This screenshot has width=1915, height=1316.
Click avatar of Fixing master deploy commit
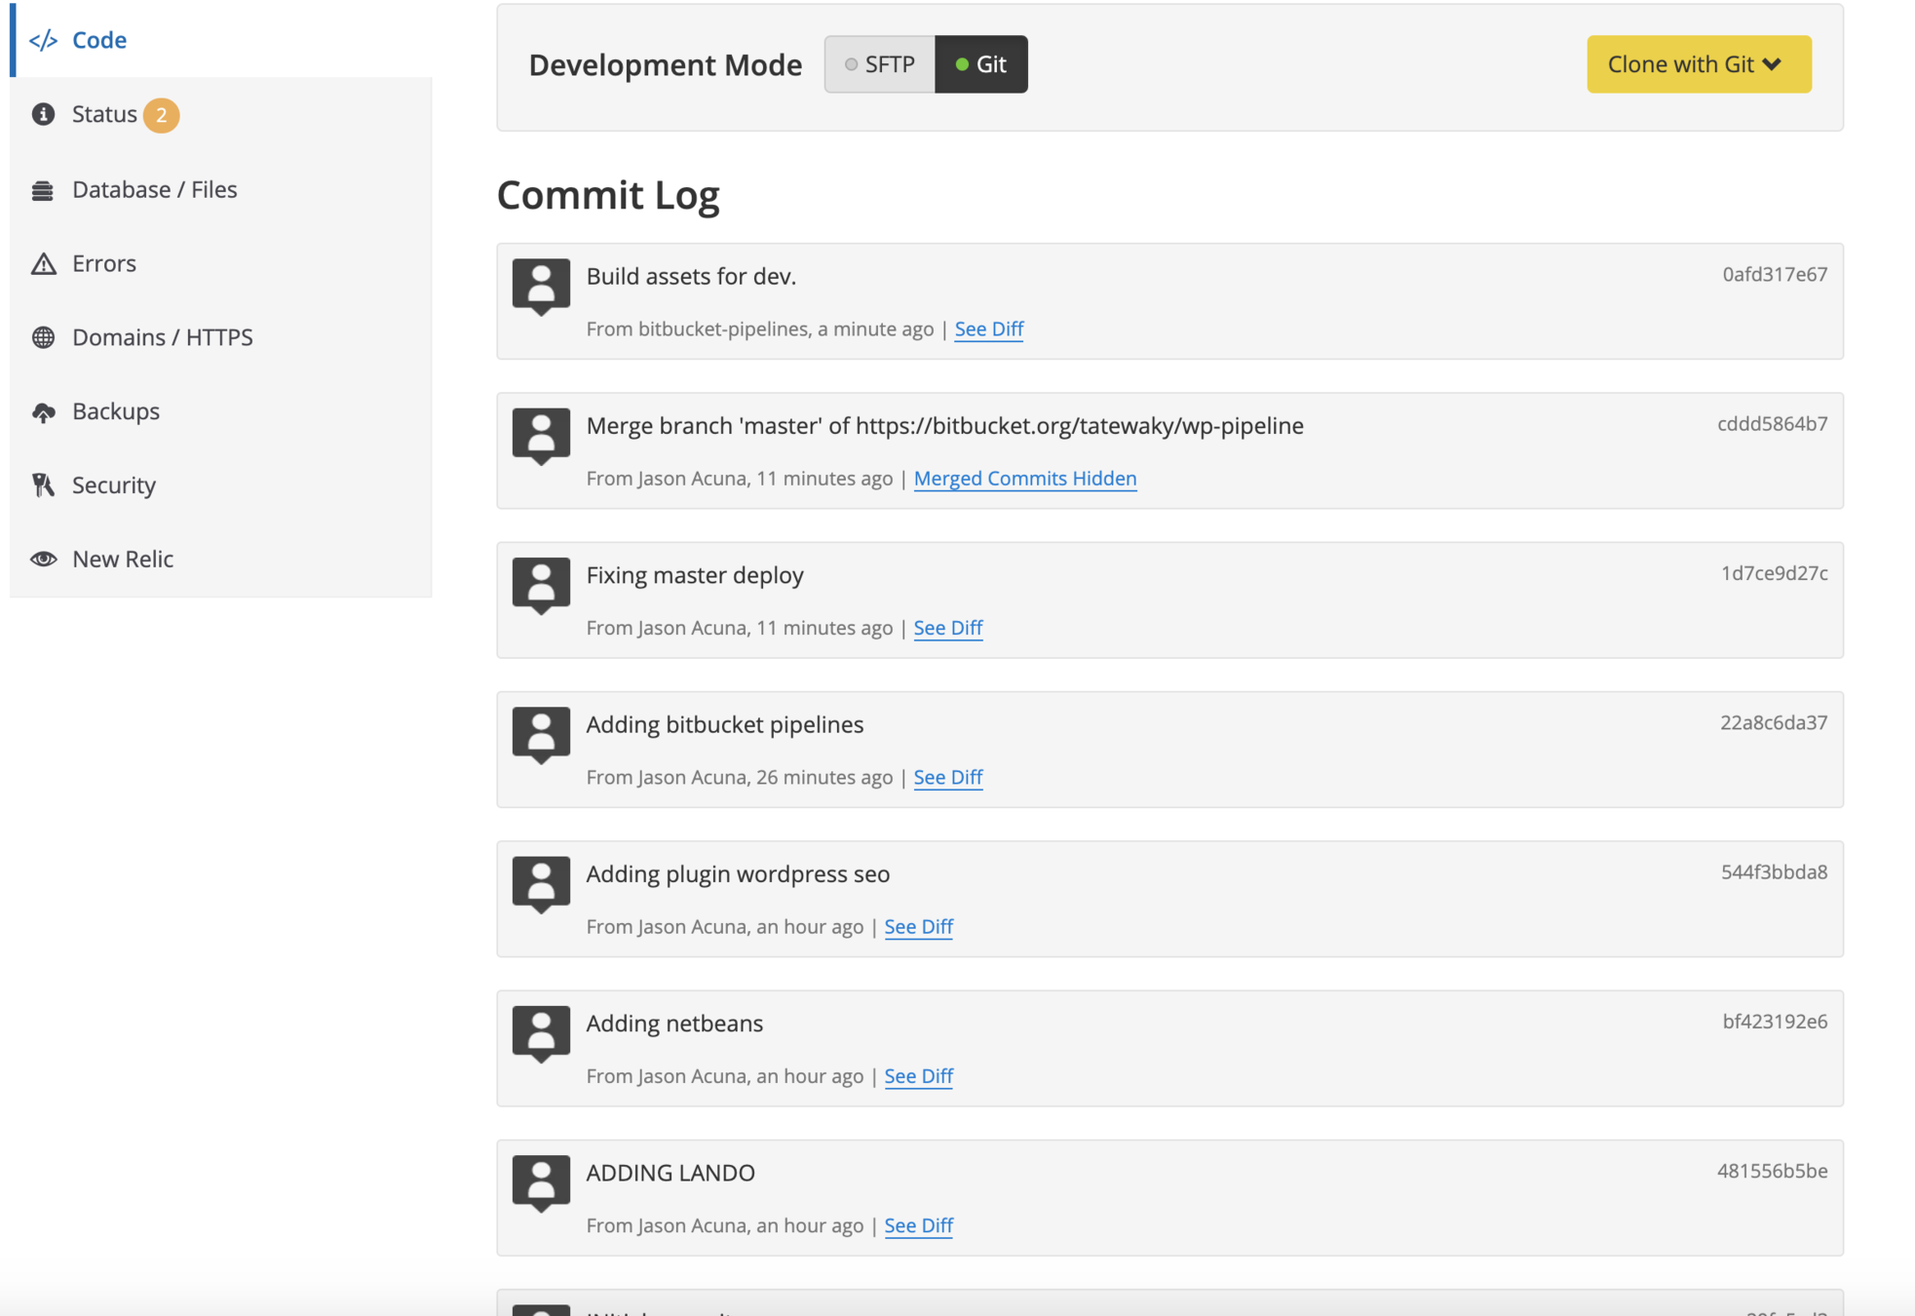coord(541,584)
